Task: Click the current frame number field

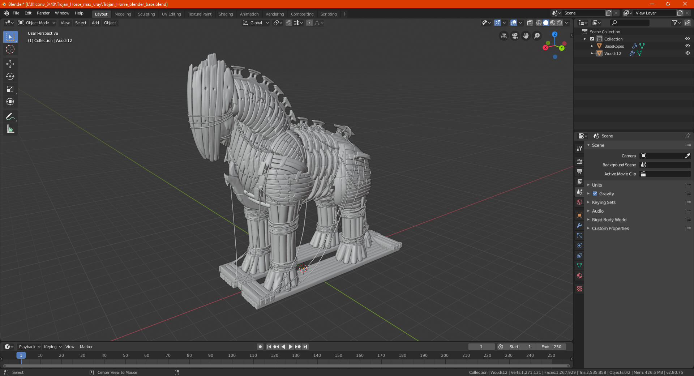Action: (481, 347)
